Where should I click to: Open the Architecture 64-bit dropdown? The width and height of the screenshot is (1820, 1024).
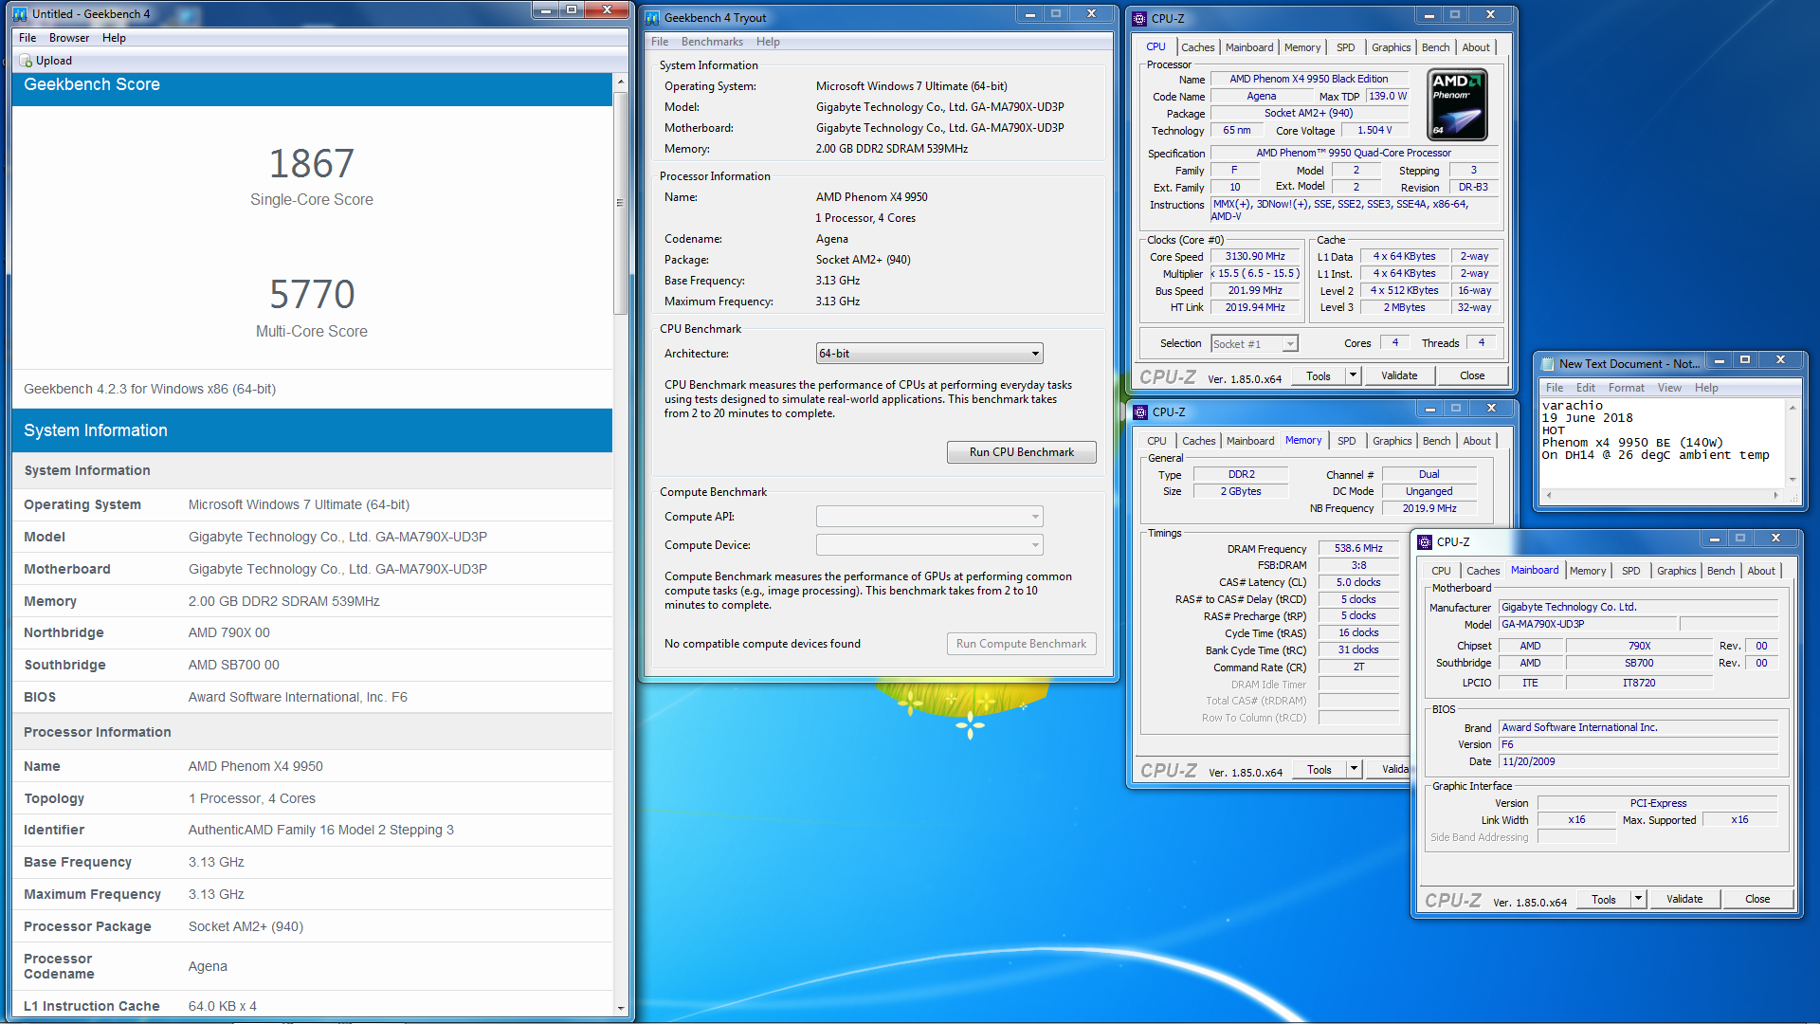929,354
